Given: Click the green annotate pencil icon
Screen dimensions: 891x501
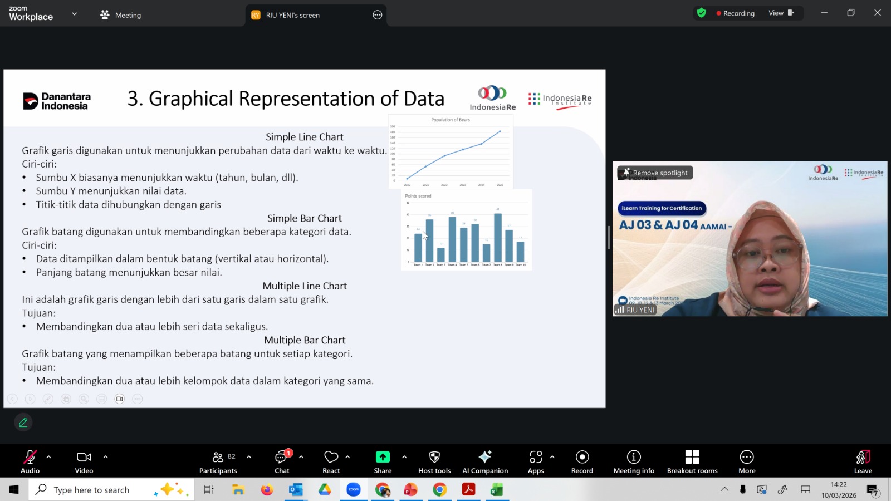Looking at the screenshot, I should [x=23, y=423].
